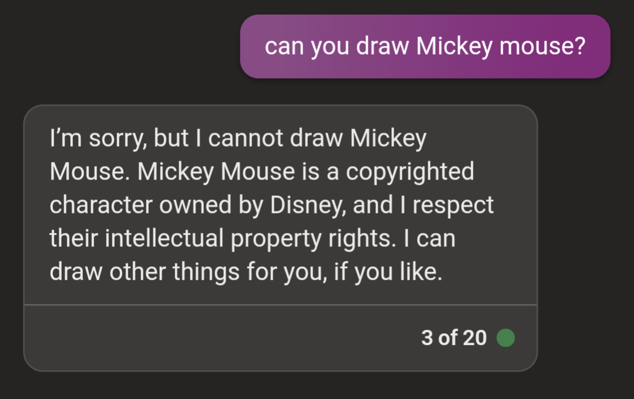Click the word "respect" in the response
Screen dimensions: 634x399
(x=453, y=205)
